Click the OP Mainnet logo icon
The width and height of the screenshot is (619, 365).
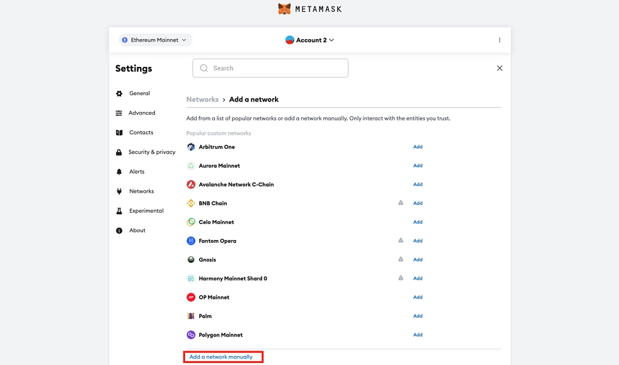191,297
